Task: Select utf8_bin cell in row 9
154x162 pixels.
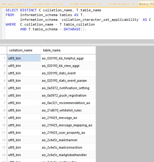Action: pos(24,118)
